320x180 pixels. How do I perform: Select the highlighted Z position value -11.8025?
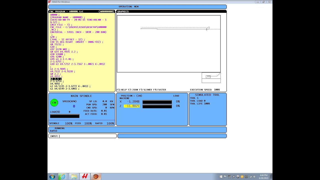(x=132, y=106)
